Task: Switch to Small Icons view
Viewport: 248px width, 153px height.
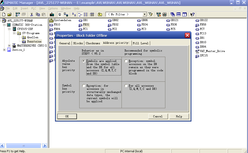Action: click(x=80, y=15)
